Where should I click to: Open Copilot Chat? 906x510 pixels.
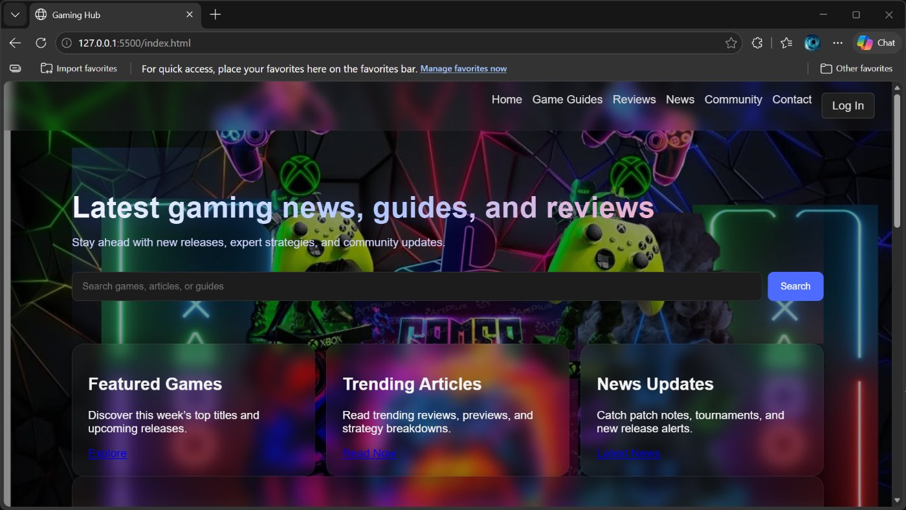[x=876, y=43]
